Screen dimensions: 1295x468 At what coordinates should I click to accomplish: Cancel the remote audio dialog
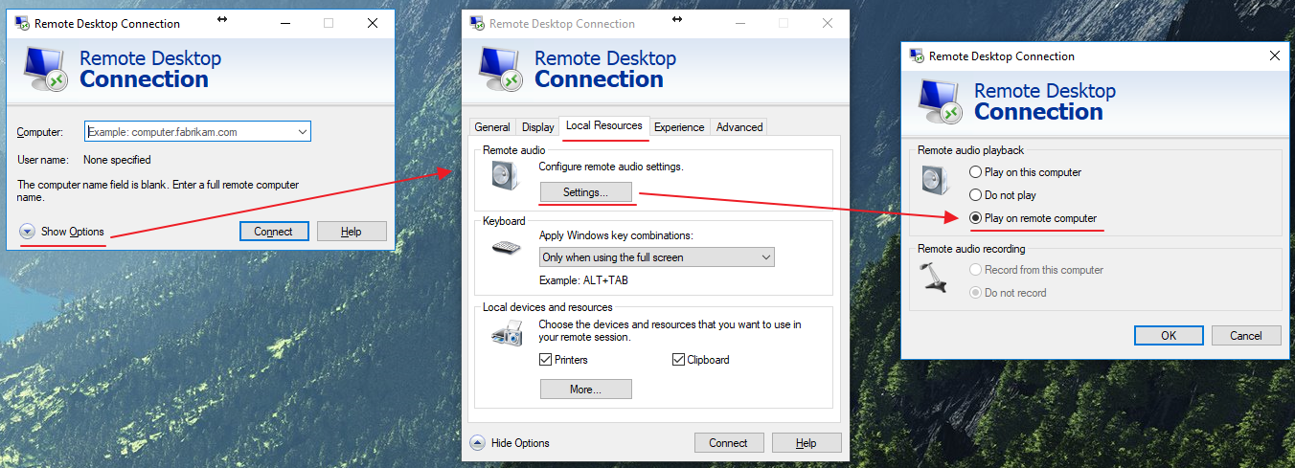click(1246, 336)
